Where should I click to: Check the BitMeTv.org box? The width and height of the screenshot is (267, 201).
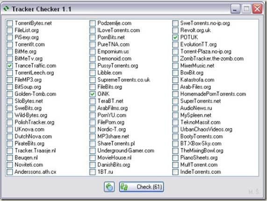(x=9, y=58)
